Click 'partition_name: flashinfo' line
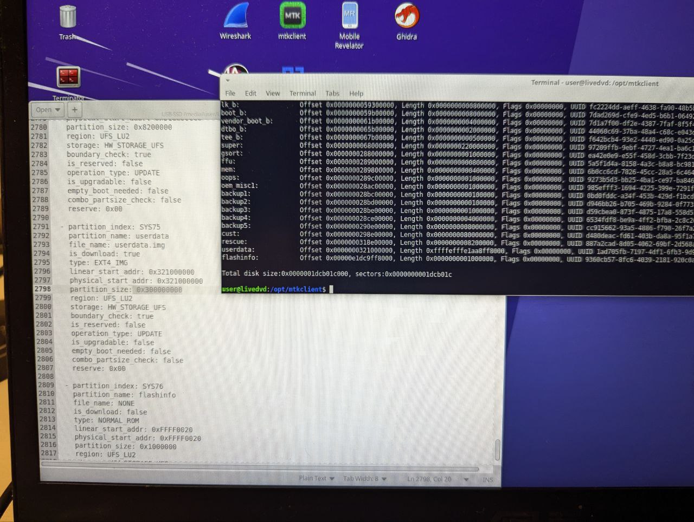This screenshot has height=522, width=694. [x=124, y=395]
